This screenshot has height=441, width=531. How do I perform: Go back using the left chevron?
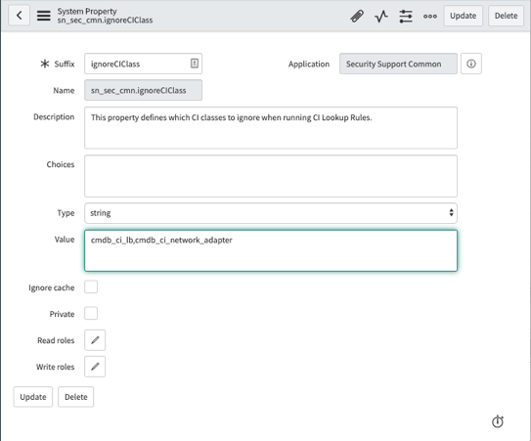click(19, 16)
